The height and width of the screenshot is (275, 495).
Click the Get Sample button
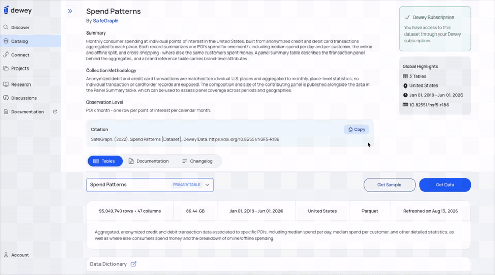coord(389,185)
